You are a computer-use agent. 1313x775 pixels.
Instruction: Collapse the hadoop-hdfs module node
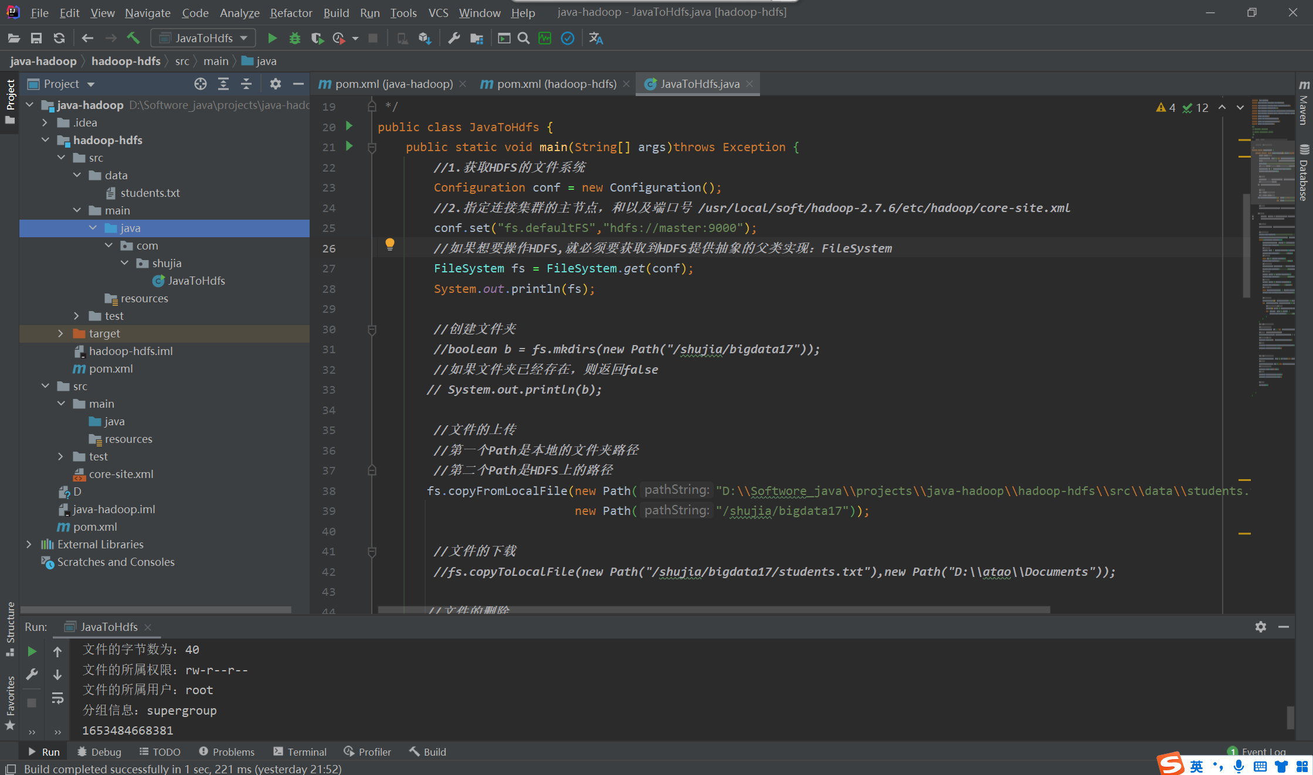[45, 140]
